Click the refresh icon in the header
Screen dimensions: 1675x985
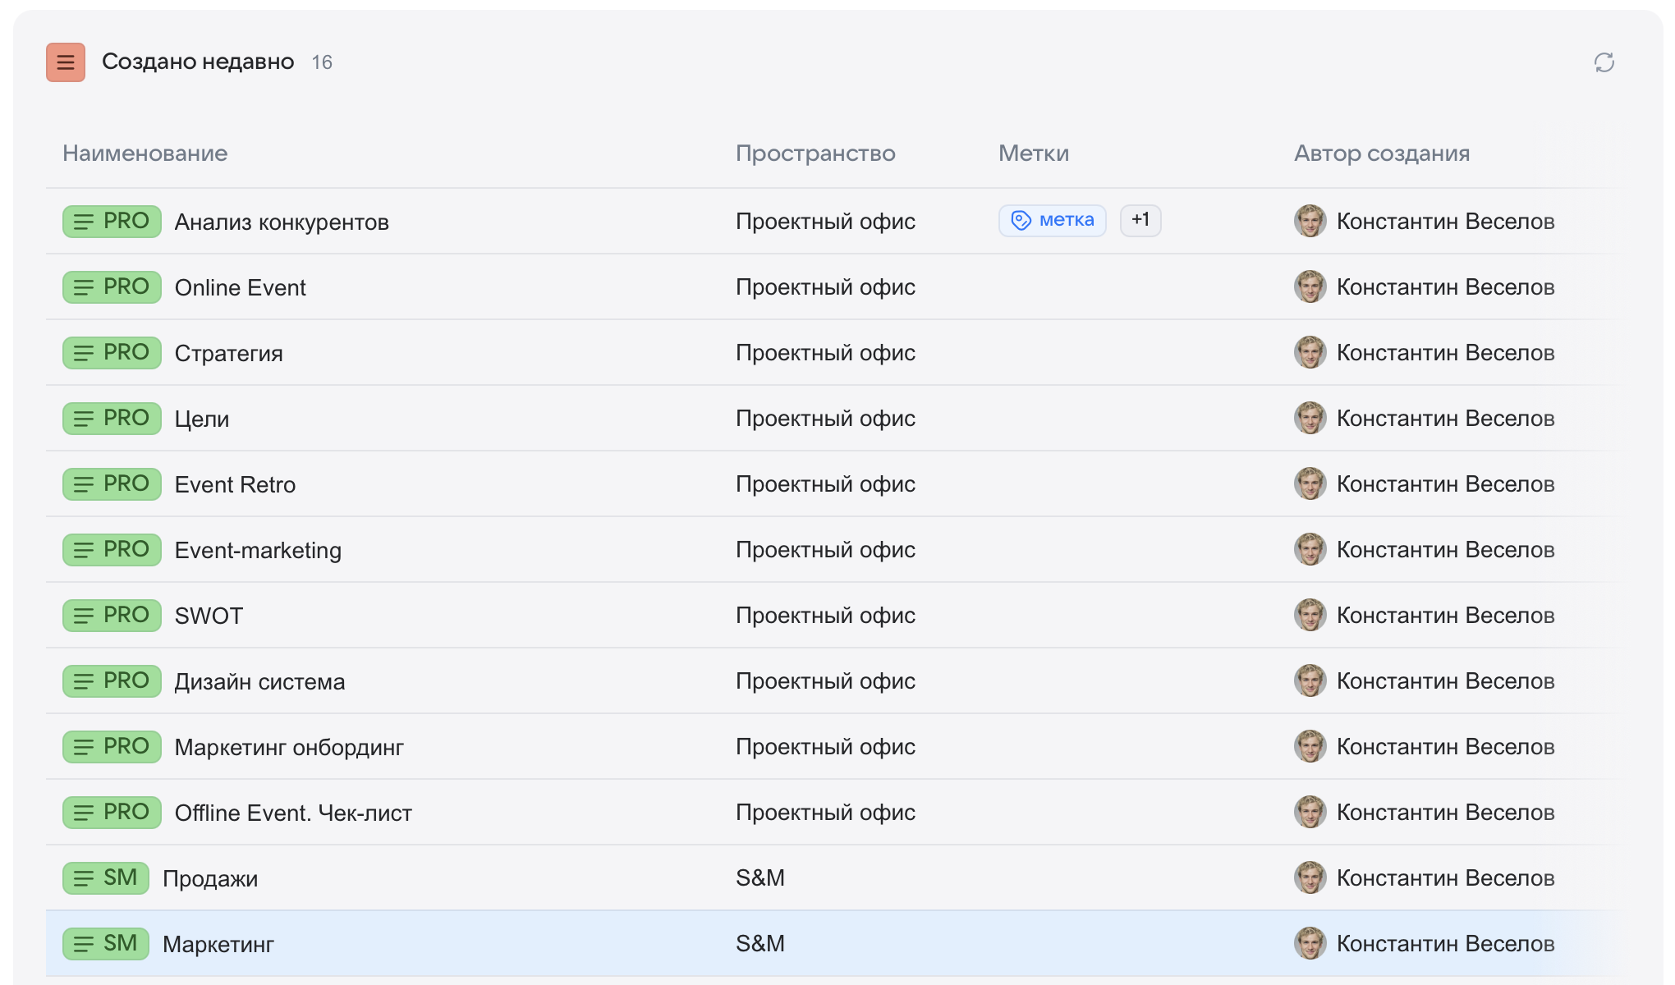pos(1604,62)
